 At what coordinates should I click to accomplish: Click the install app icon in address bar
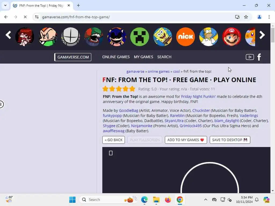point(237,17)
